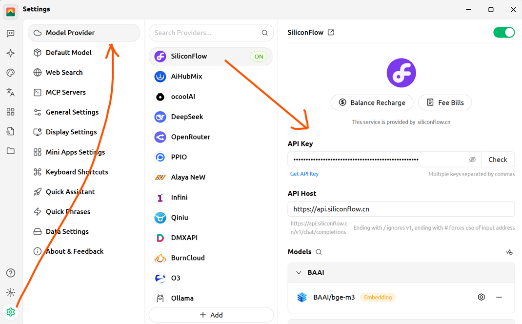Screen dimensions: 522x324
Task: Click the help question mark icon
Action: point(11,273)
